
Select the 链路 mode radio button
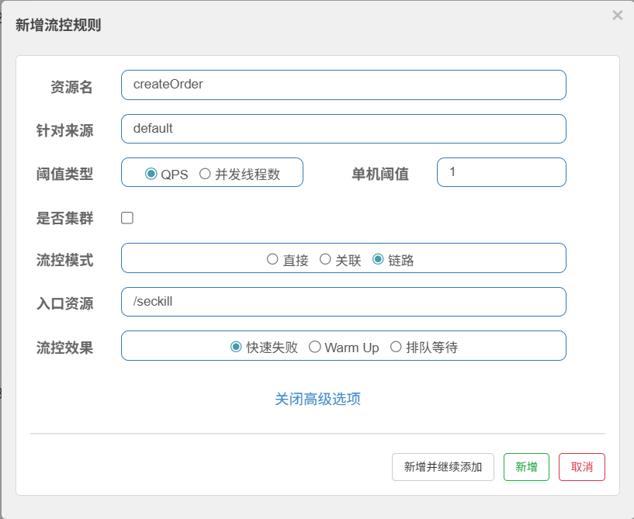click(x=379, y=260)
